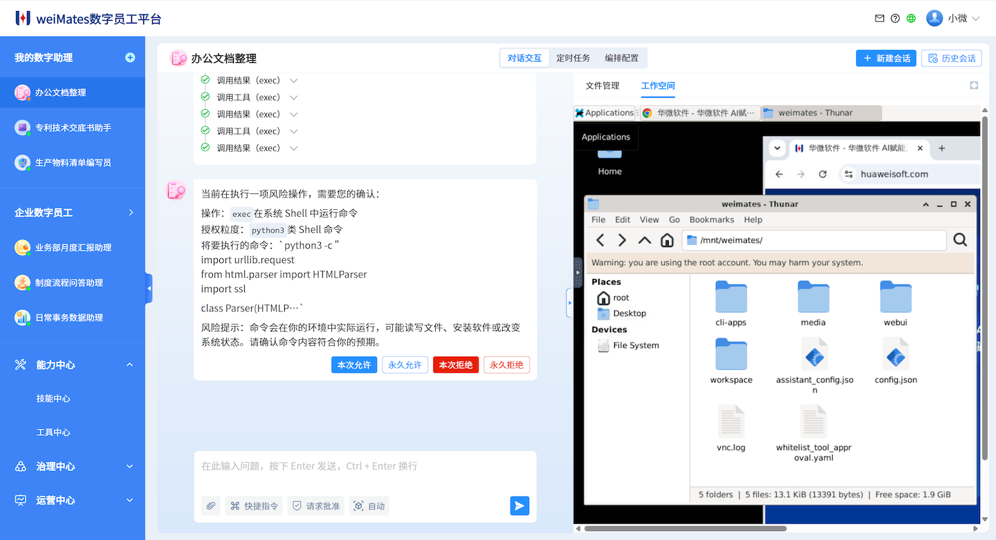Click the search magnifier icon in Thunar
The height and width of the screenshot is (540, 996).
960,240
